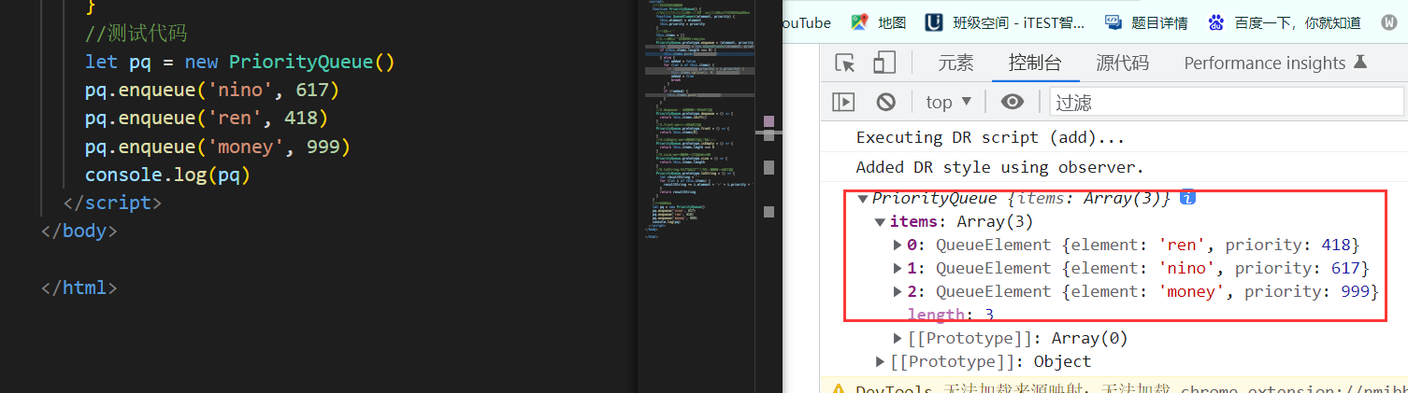
Task: Show the console sidebar icon
Action: click(x=843, y=102)
